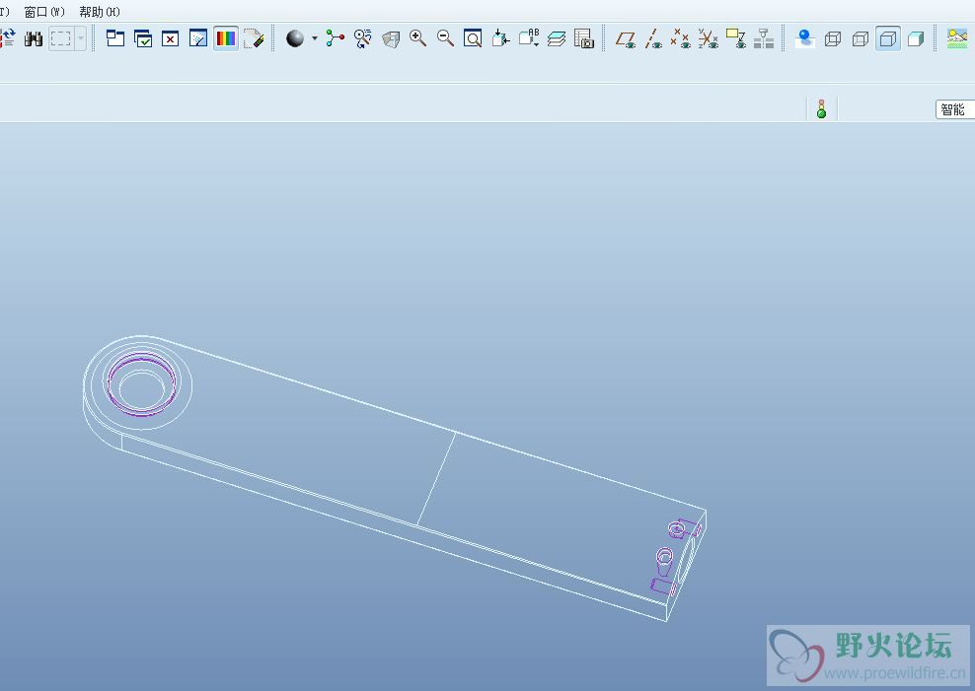Open the saved view list AB icon

click(529, 39)
